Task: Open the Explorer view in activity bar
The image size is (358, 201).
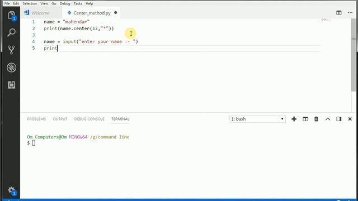Action: (11, 16)
